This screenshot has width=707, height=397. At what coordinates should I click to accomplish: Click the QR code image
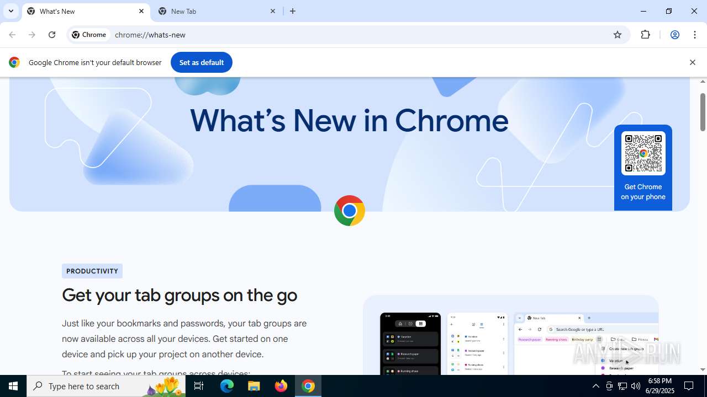click(x=643, y=153)
